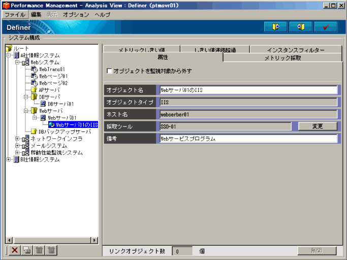The height and width of the screenshot is (260, 347).
Task: Open the ヘルプ menu
Action: click(102, 15)
